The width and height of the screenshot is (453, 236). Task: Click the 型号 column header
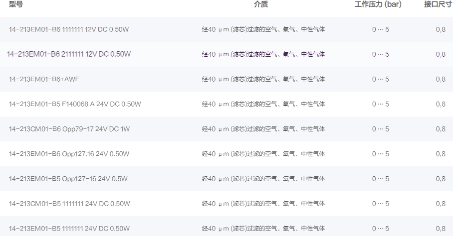tap(16, 4)
